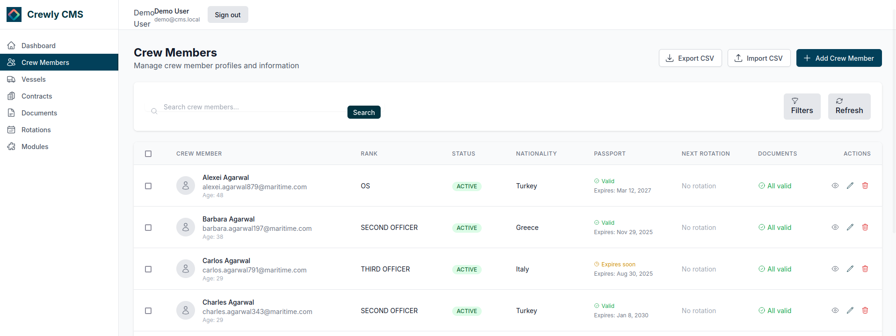Click Carlos Agarwal's Expires soon passport status
This screenshot has height=336, width=896.
614,265
